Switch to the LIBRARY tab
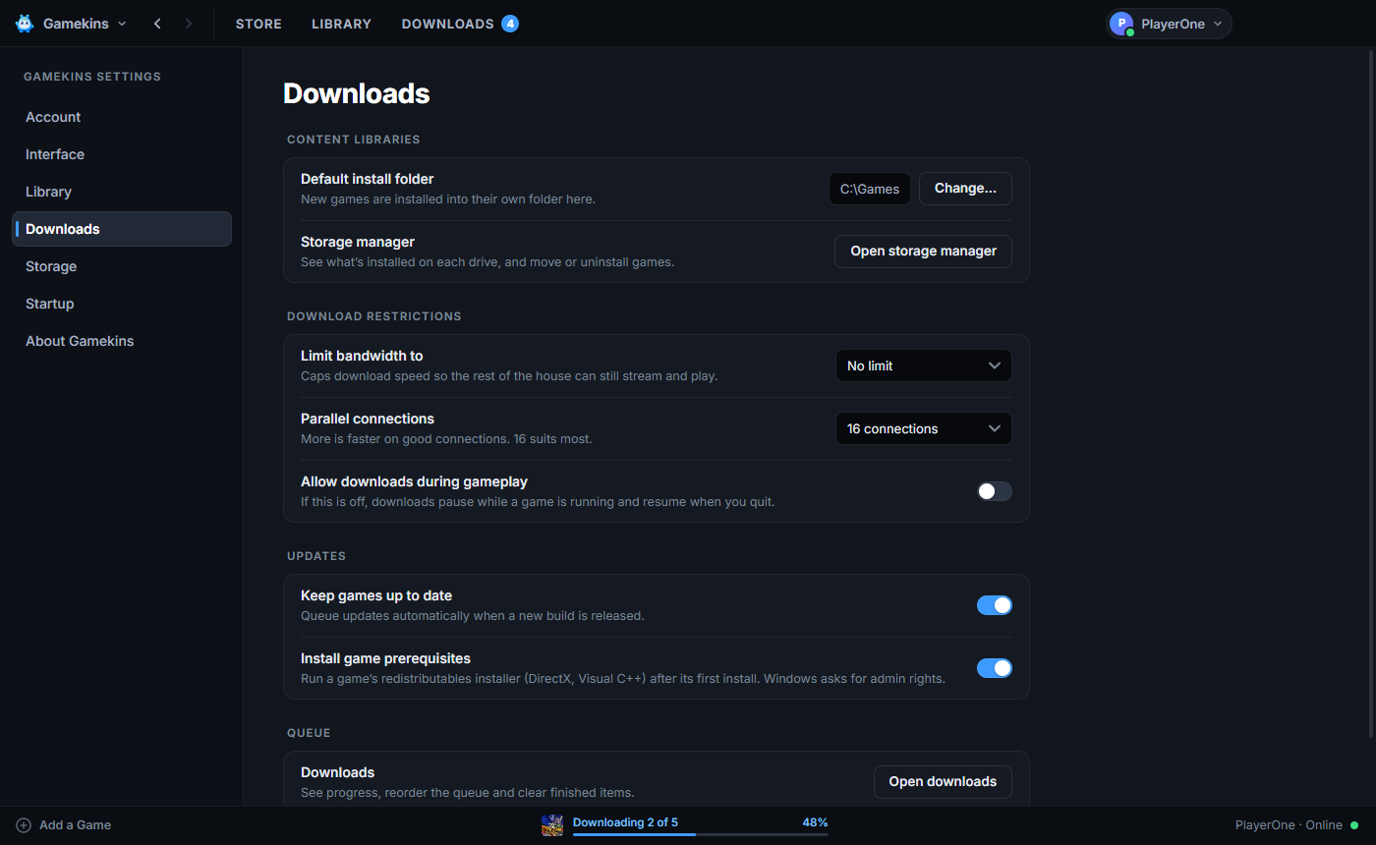This screenshot has width=1376, height=845. click(341, 24)
